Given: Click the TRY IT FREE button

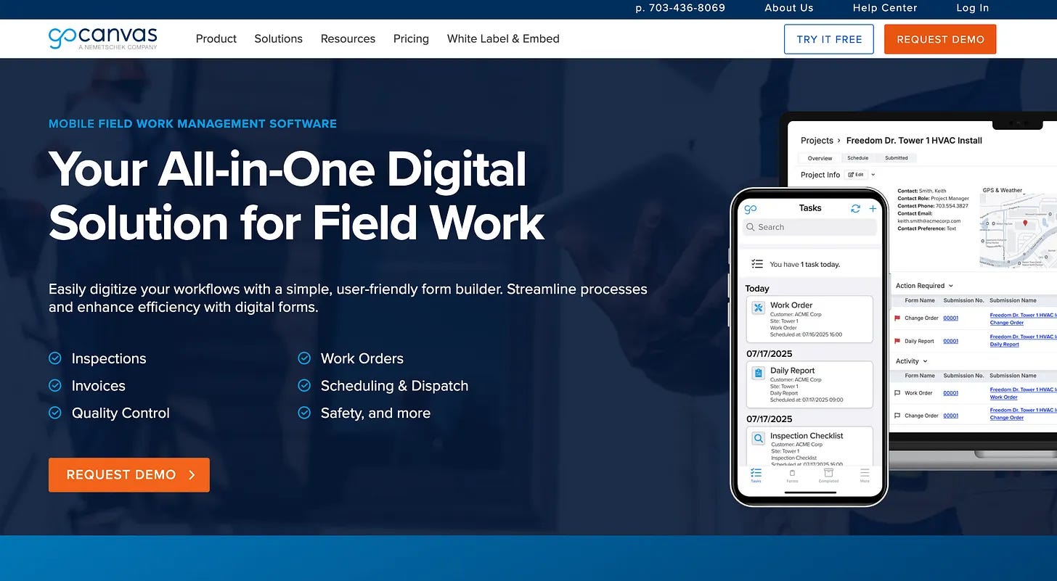Looking at the screenshot, I should click(829, 39).
